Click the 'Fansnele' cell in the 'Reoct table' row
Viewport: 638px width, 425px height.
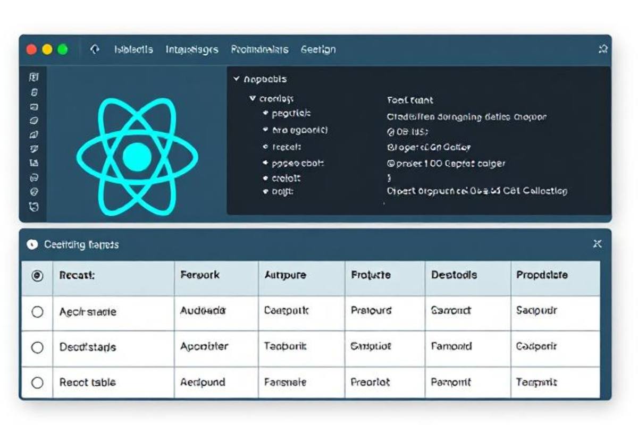pyautogui.click(x=301, y=382)
